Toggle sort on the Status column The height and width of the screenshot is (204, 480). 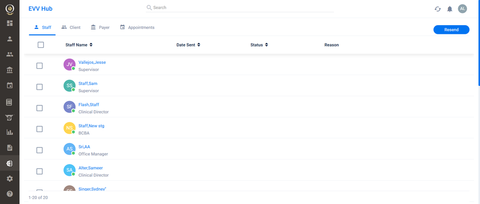click(267, 45)
